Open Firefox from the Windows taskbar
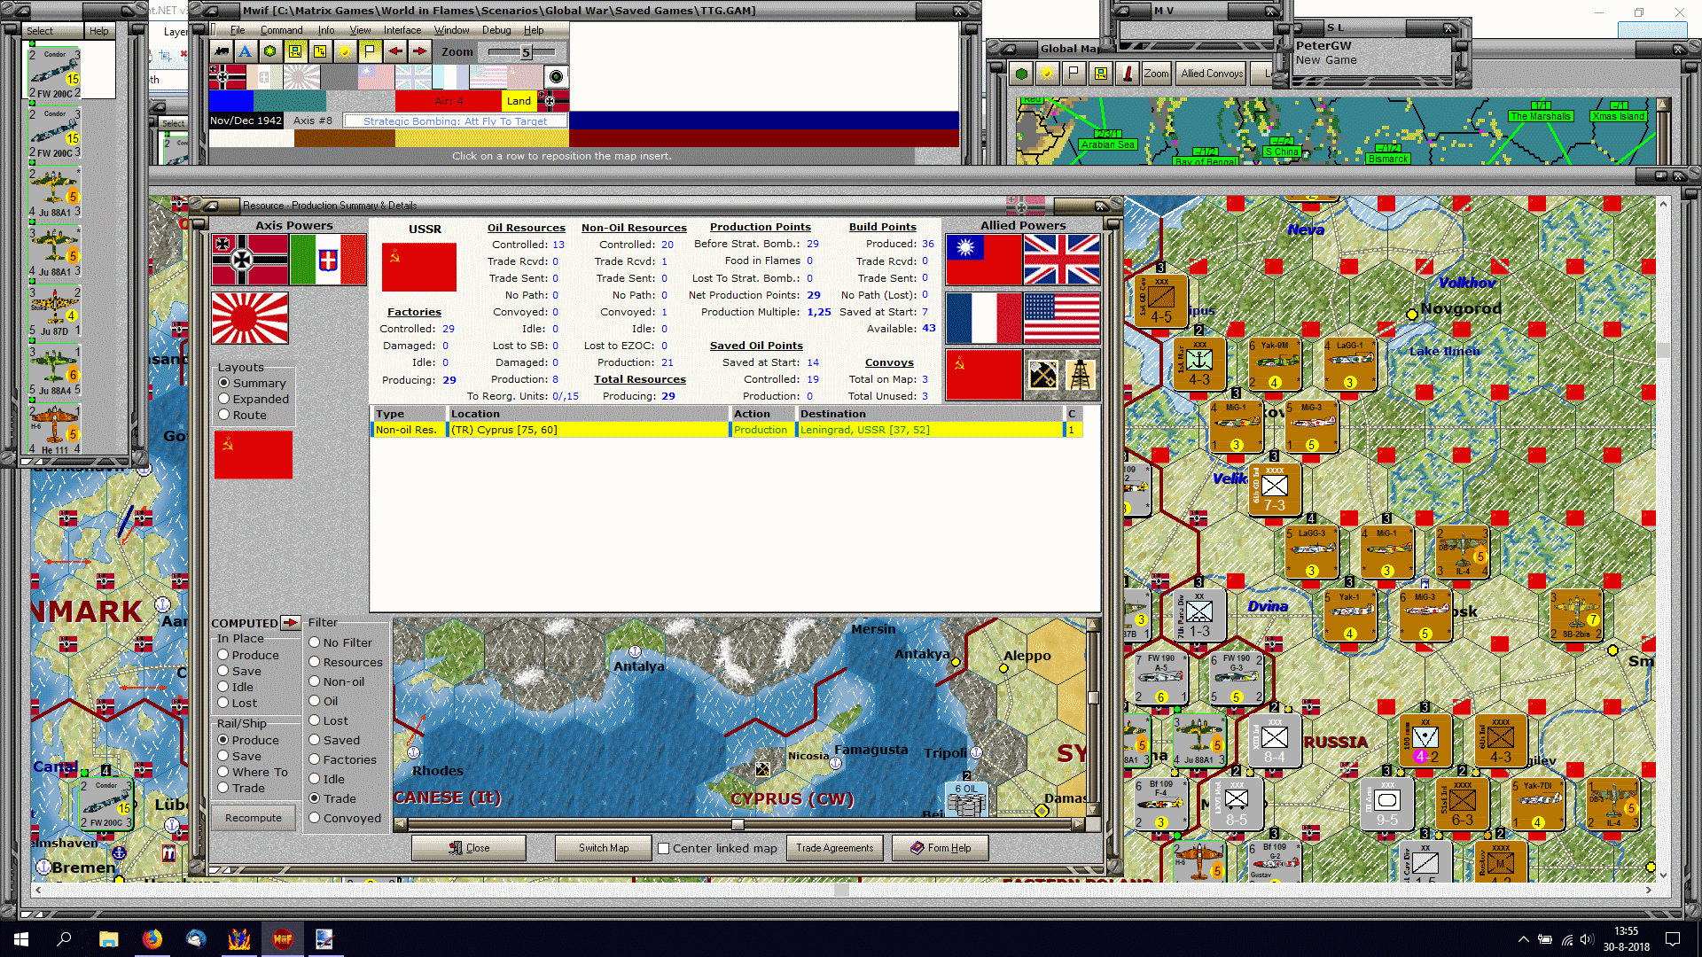 [x=152, y=939]
